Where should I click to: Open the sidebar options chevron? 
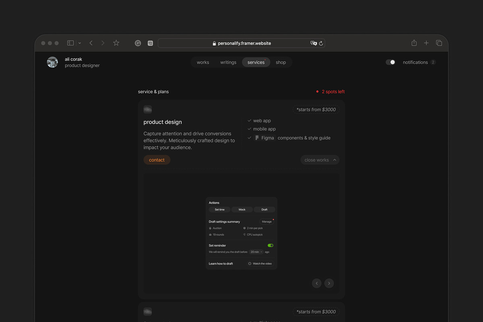(x=79, y=43)
